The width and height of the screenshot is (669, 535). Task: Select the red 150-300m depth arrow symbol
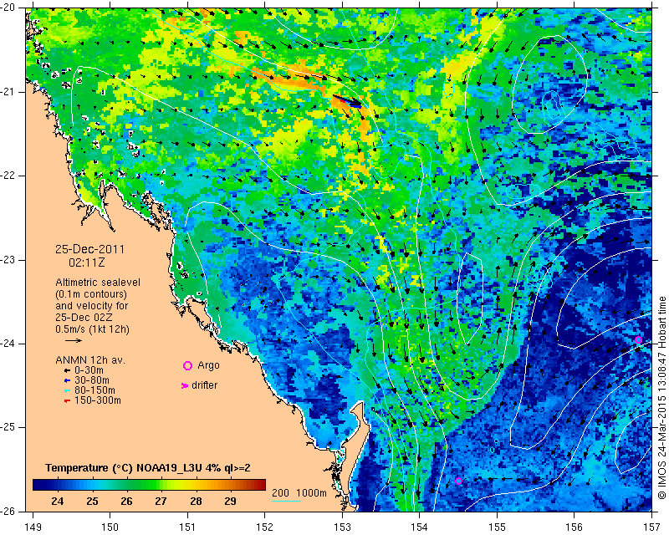pyautogui.click(x=67, y=401)
